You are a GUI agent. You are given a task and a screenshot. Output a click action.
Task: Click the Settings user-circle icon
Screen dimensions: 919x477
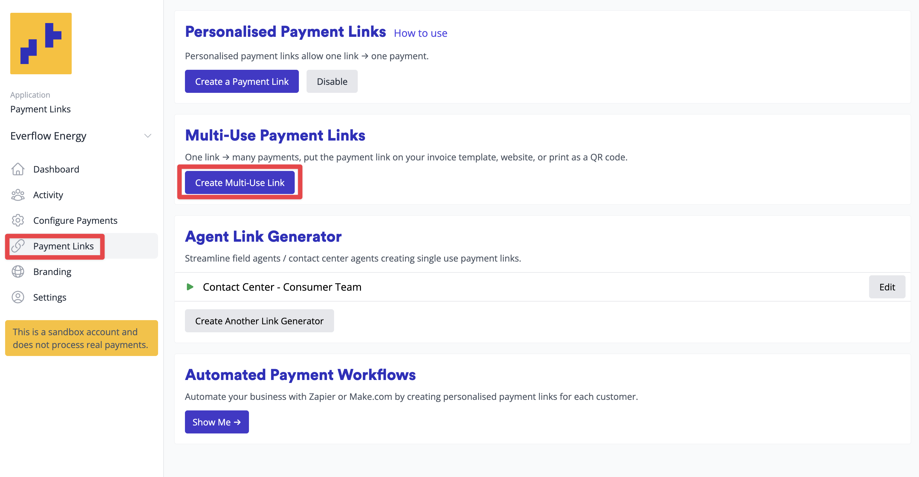click(18, 297)
